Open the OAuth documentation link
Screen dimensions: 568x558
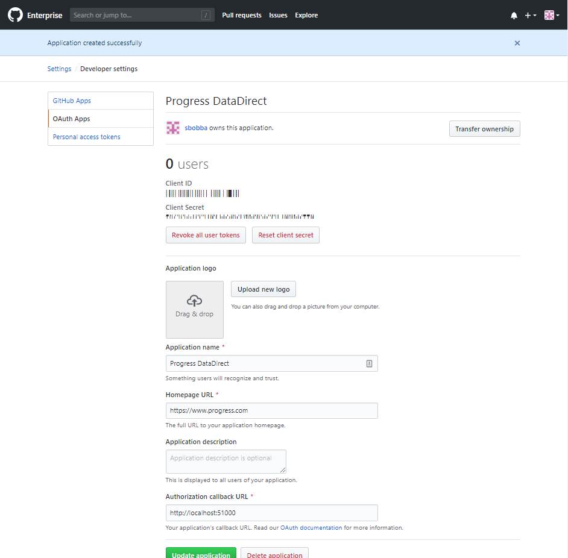[x=311, y=528]
